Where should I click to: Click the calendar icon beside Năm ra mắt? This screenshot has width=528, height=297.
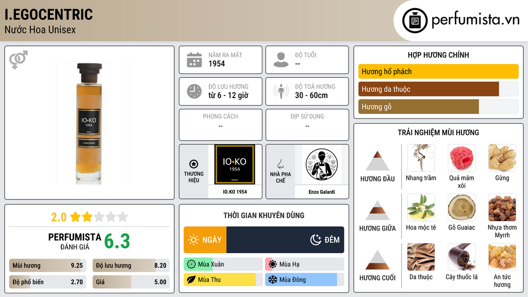pos(194,60)
